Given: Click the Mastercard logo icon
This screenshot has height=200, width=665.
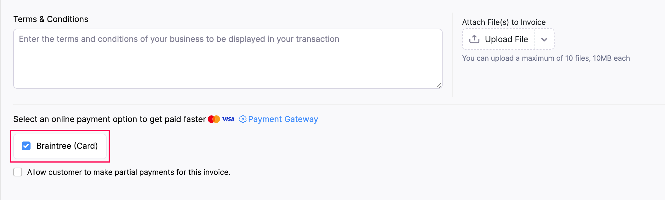Looking at the screenshot, I should 214,119.
